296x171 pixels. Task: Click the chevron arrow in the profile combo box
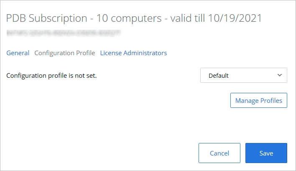279,75
